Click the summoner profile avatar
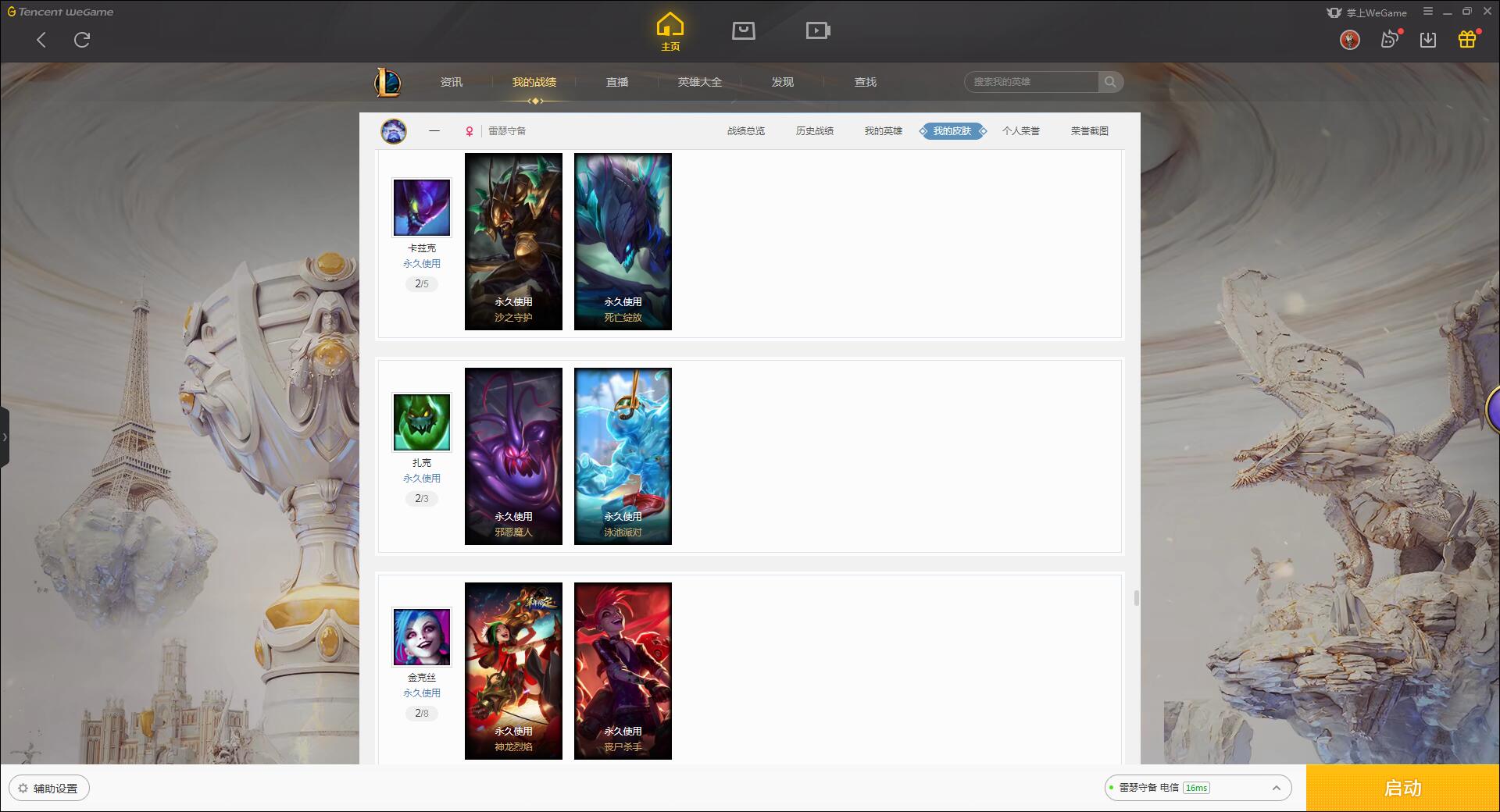Screen dimensions: 1500x812 click(394, 131)
